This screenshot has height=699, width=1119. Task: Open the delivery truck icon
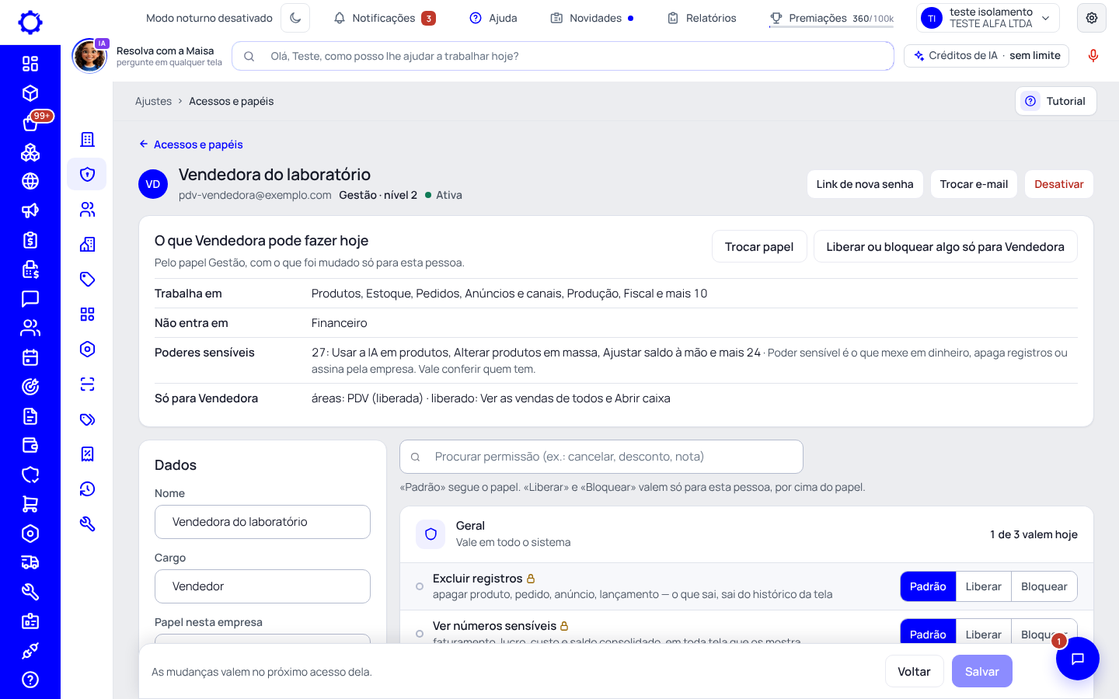[30, 562]
